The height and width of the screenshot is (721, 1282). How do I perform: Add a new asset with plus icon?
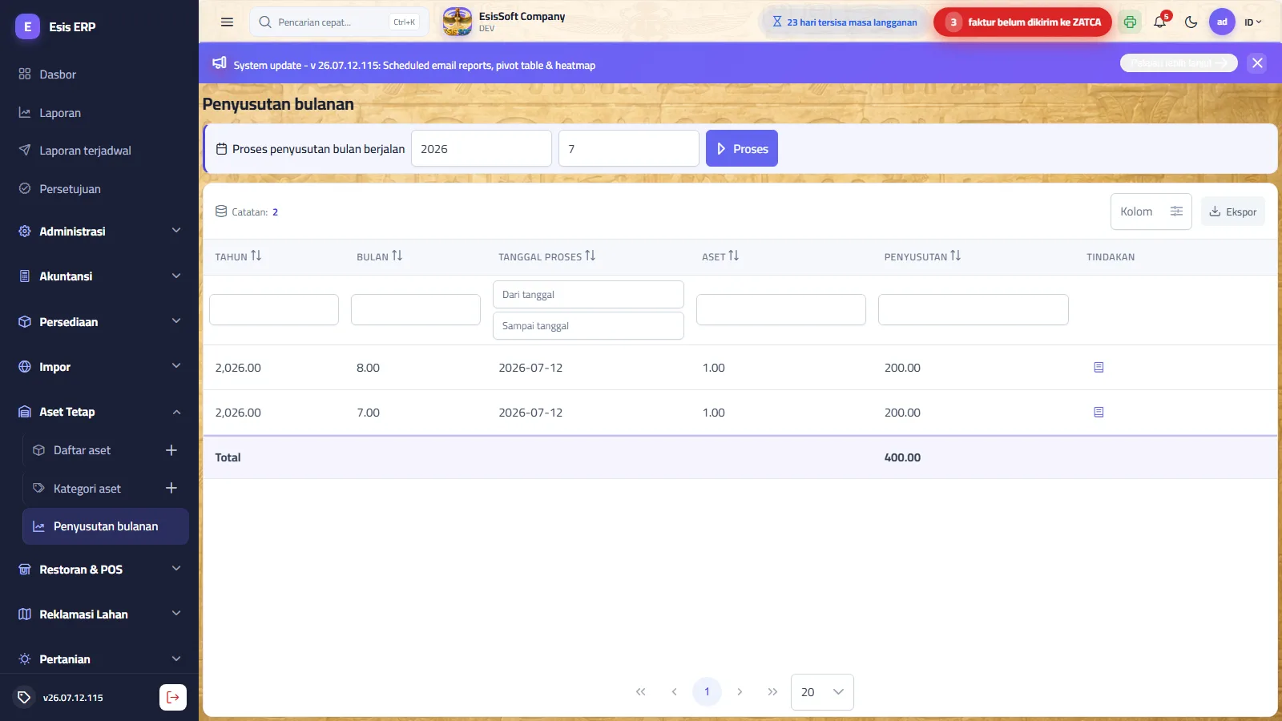click(x=171, y=450)
